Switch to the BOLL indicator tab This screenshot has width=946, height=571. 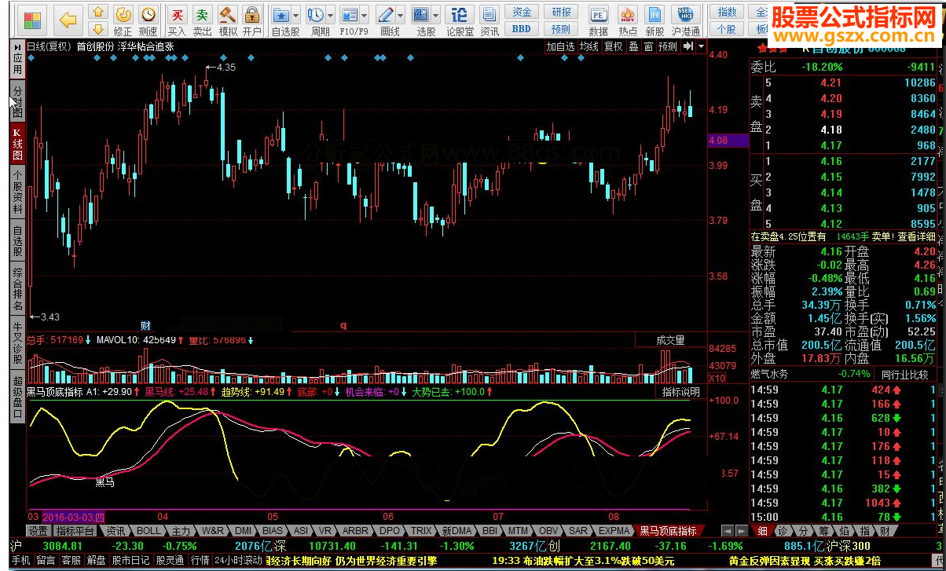[148, 531]
